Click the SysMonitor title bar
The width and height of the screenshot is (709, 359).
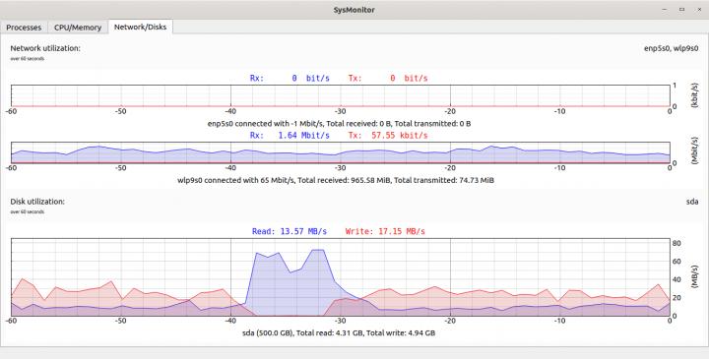pos(354,10)
